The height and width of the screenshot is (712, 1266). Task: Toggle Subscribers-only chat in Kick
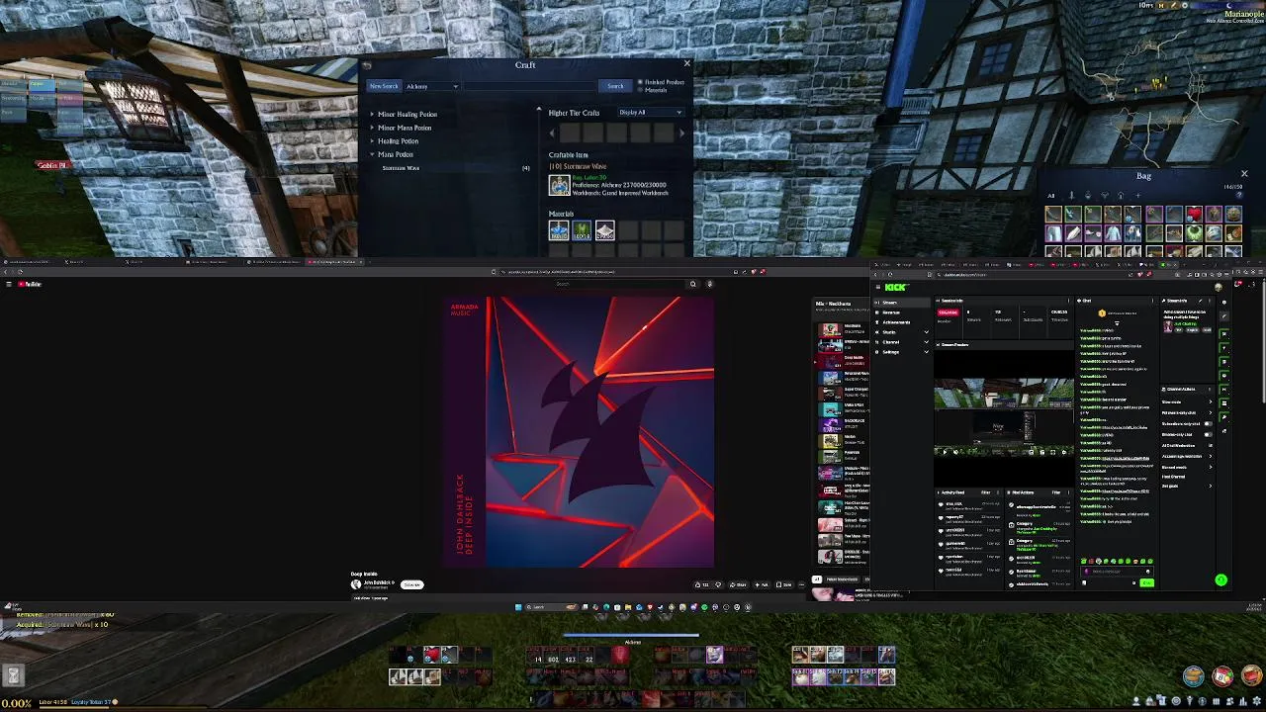click(1208, 423)
